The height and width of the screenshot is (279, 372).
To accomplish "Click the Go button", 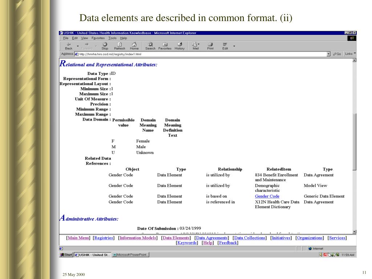I will tap(337, 54).
